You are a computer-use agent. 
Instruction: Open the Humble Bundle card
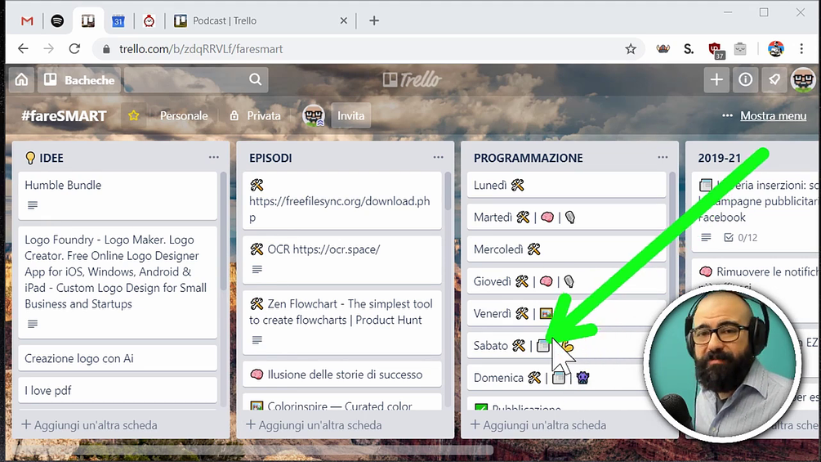pyautogui.click(x=118, y=195)
